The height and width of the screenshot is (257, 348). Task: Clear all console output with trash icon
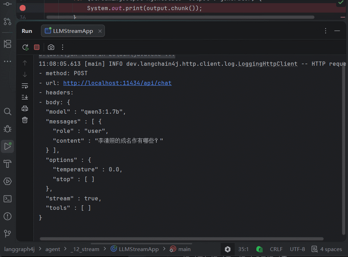pos(25,120)
